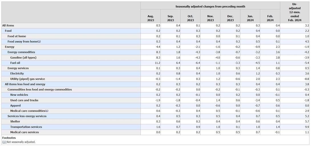The width and height of the screenshot is (312, 146).
Task: Click the Un-adjusted 12-mos. column header
Action: (295, 12)
